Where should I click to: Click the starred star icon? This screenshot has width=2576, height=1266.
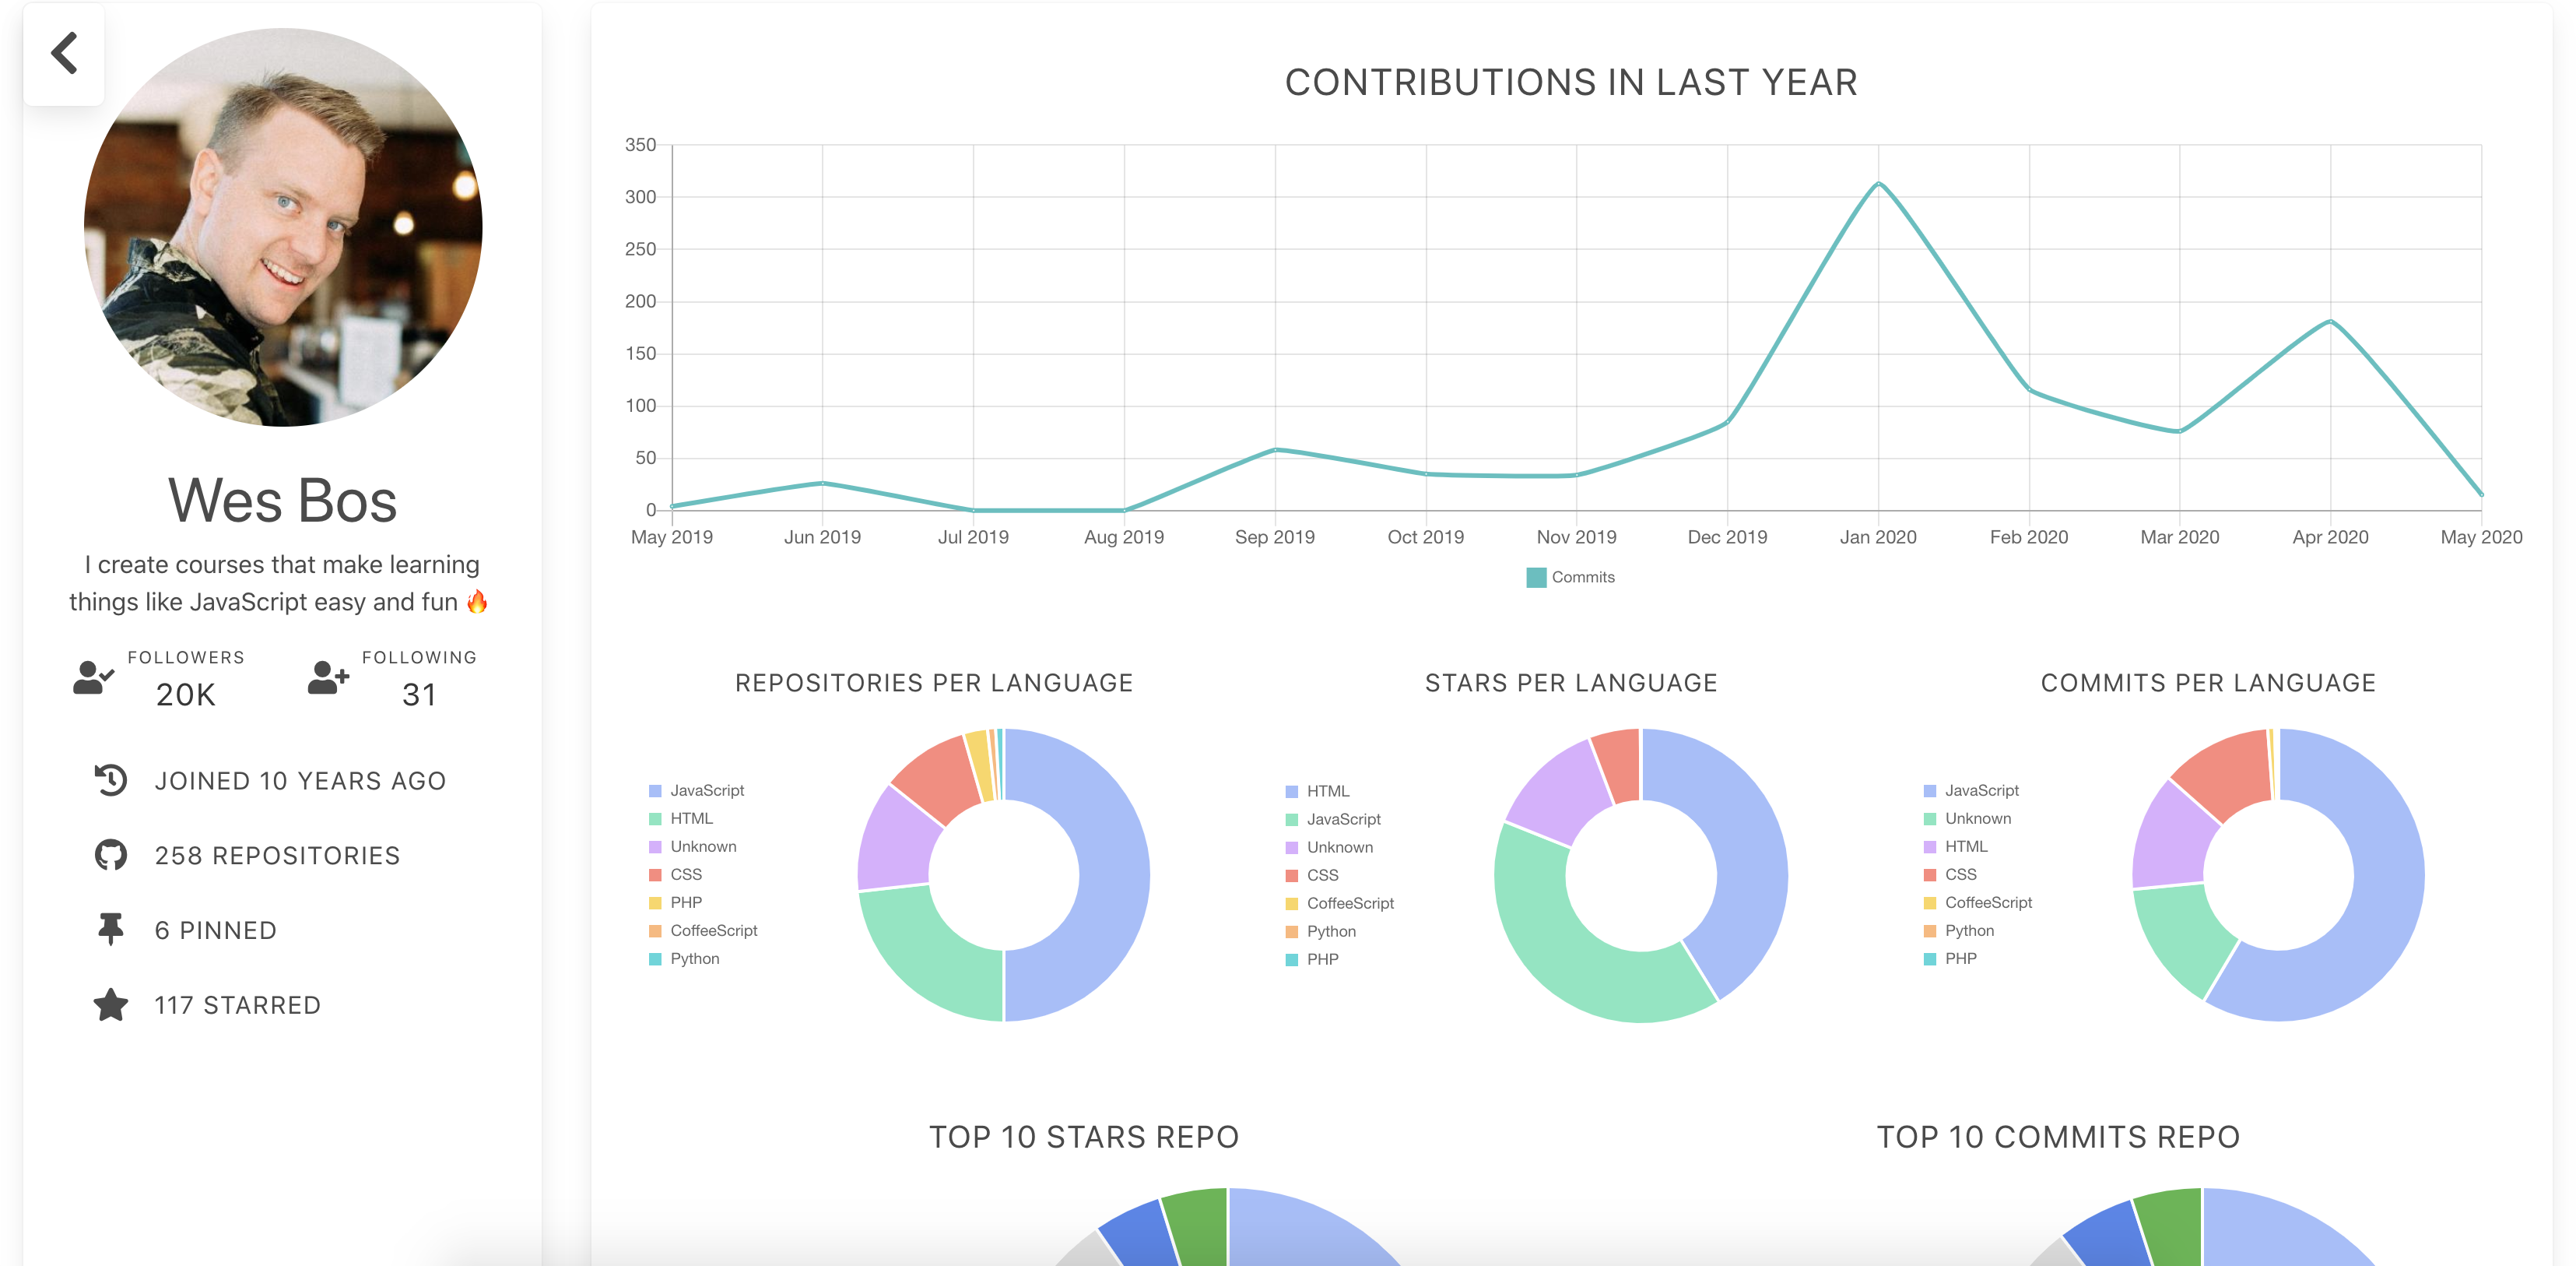coord(111,1005)
